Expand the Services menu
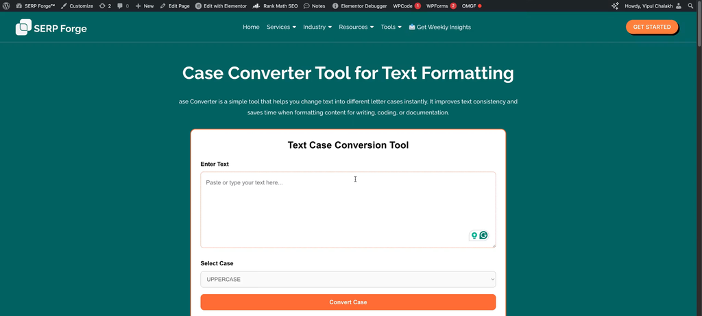 [x=281, y=27]
